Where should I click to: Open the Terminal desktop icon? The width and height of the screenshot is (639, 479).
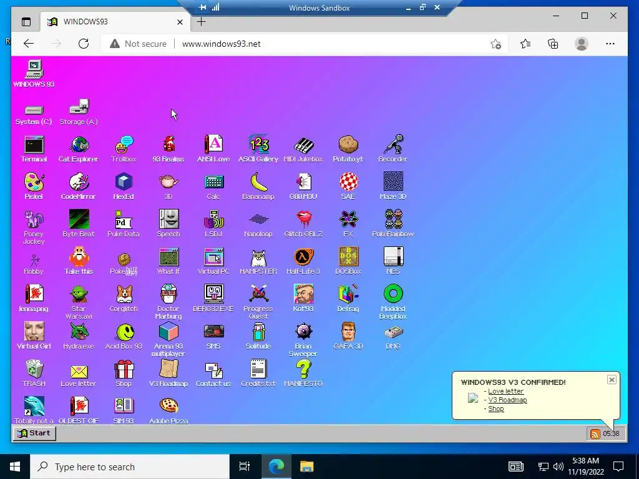pyautogui.click(x=34, y=149)
